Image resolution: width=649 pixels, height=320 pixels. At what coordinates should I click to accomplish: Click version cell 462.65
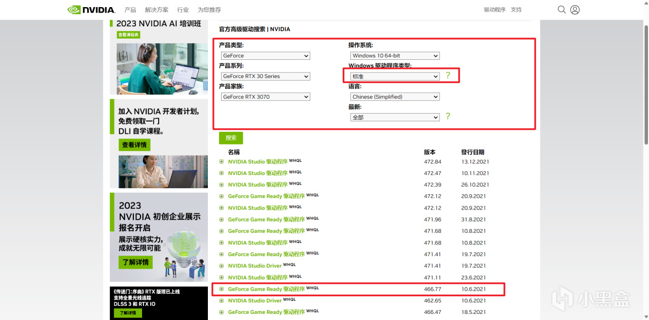tap(432, 301)
